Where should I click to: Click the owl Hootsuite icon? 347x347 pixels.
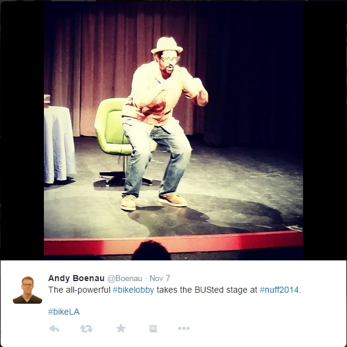(x=153, y=329)
